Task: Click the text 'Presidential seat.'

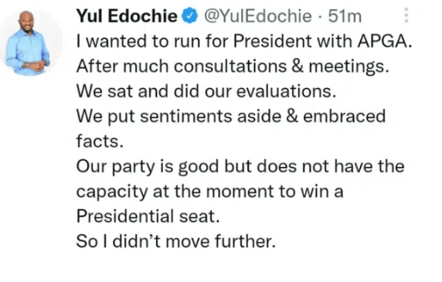Action: (x=148, y=216)
